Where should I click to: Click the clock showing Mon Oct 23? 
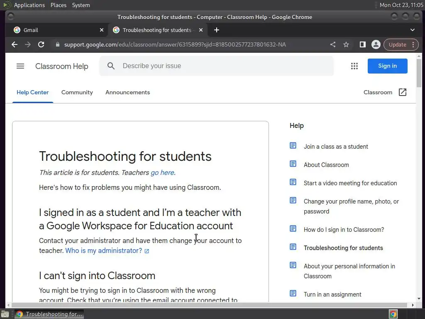point(401,5)
